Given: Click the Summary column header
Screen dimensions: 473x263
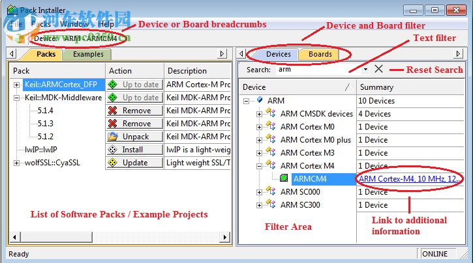Looking at the screenshot, I should click(410, 87).
